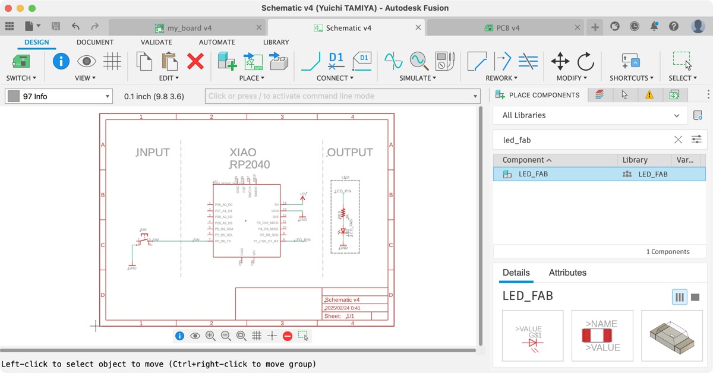Screen dimensions: 713x373
Task: Expand the All Libraries dropdown
Action: (x=590, y=115)
